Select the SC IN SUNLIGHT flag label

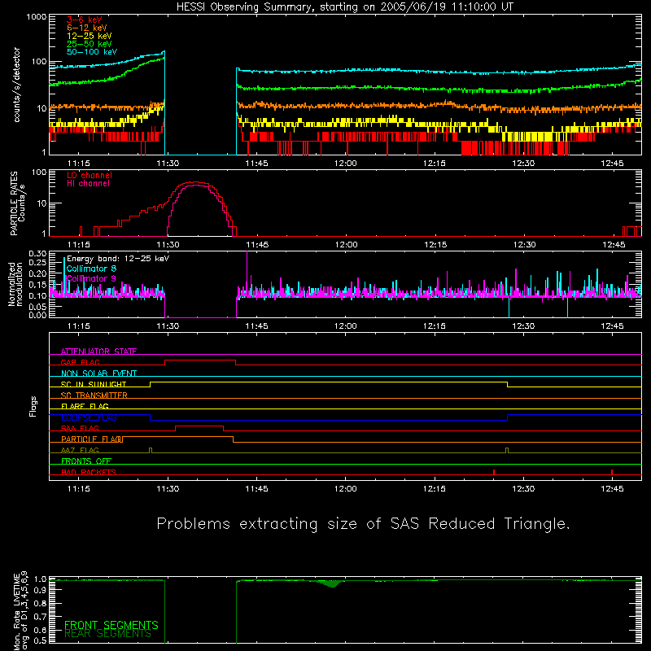pyautogui.click(x=94, y=384)
